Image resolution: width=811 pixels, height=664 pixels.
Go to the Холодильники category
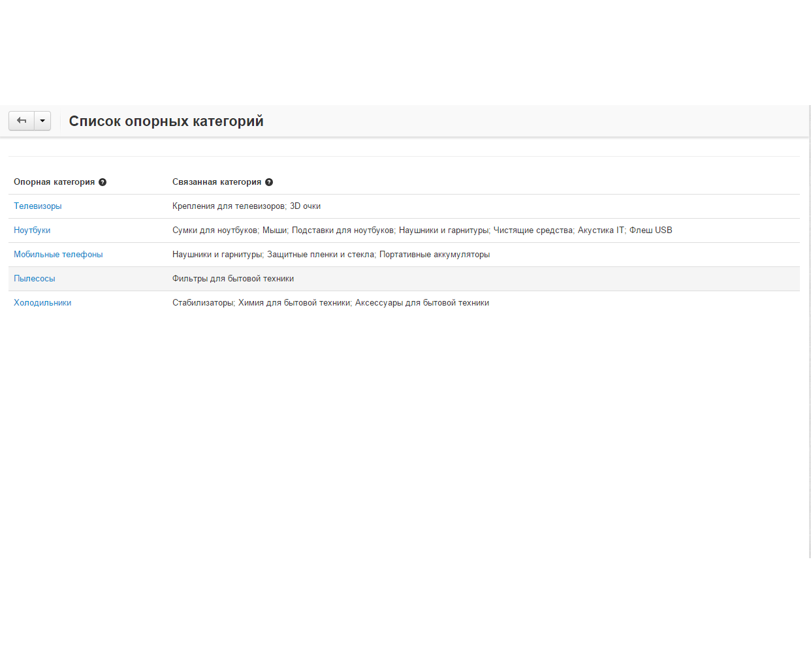(42, 303)
